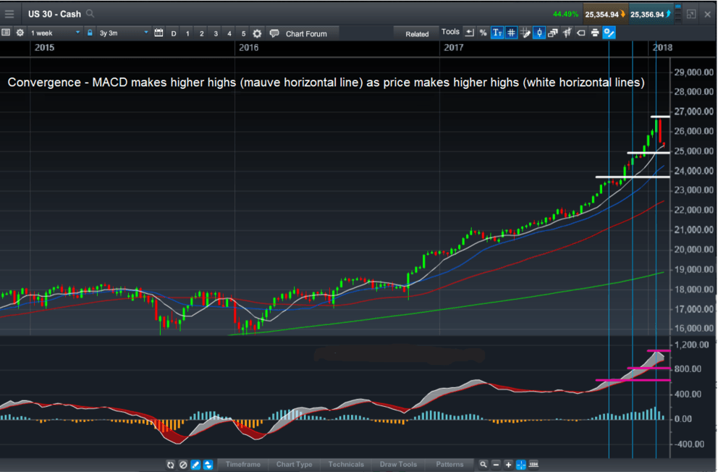Open the chart print icon

pos(594,33)
